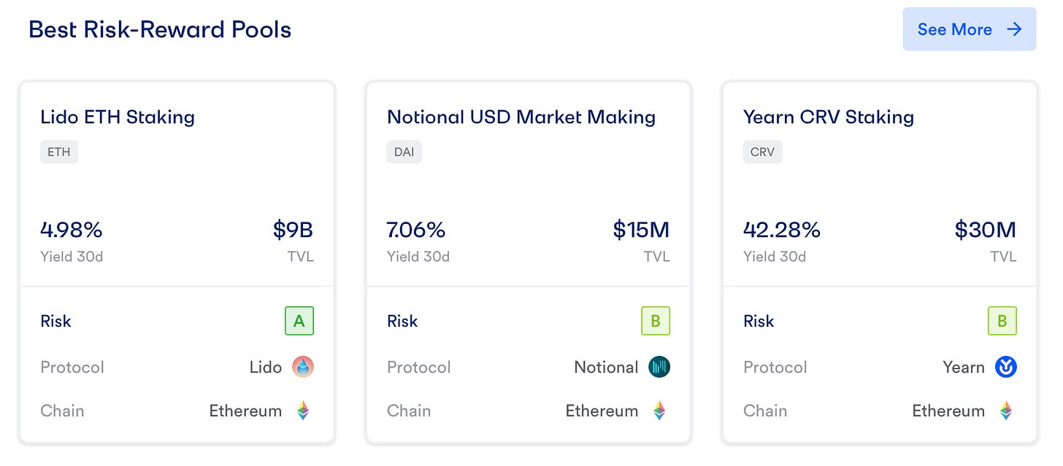This screenshot has height=466, width=1063.
Task: Open Notional USD Market Making pool title
Action: (x=521, y=117)
